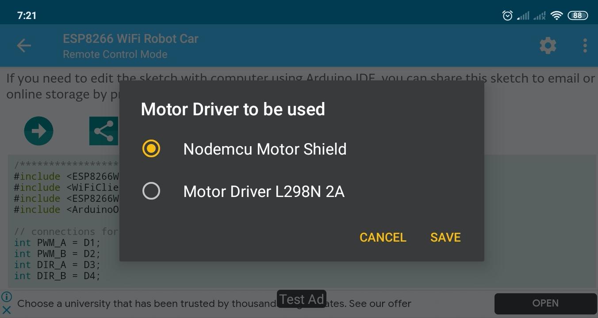
Task: Tap the teal right-arrow circle icon
Action: (x=38, y=131)
